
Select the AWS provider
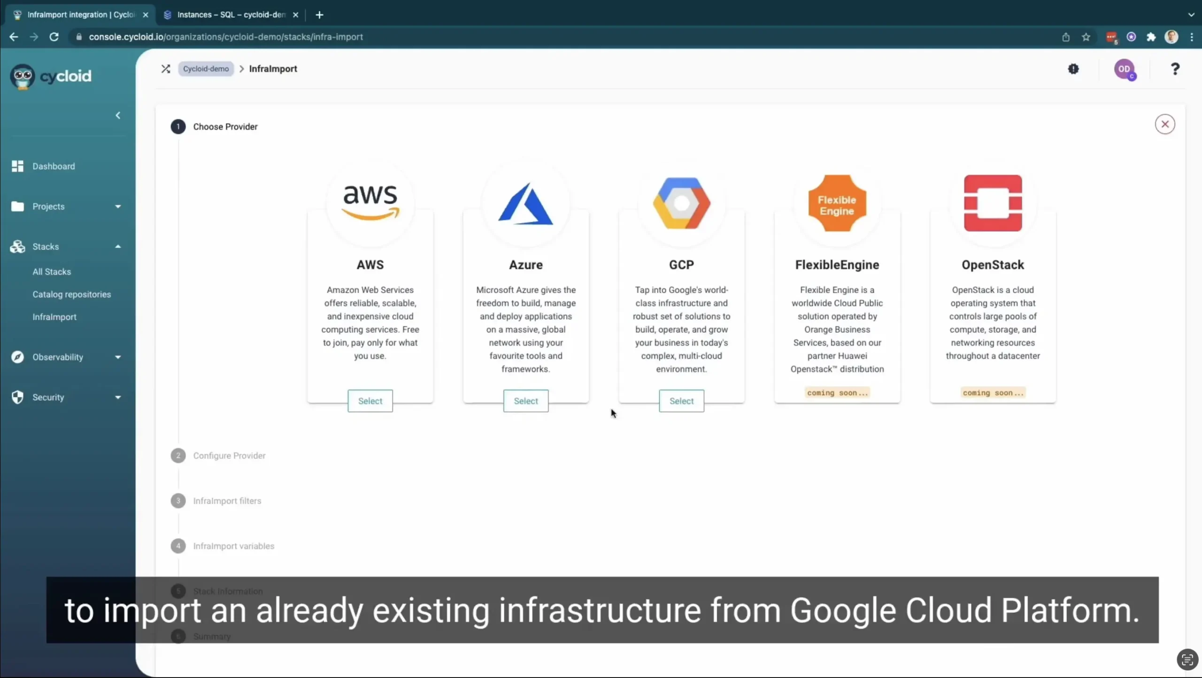(370, 401)
